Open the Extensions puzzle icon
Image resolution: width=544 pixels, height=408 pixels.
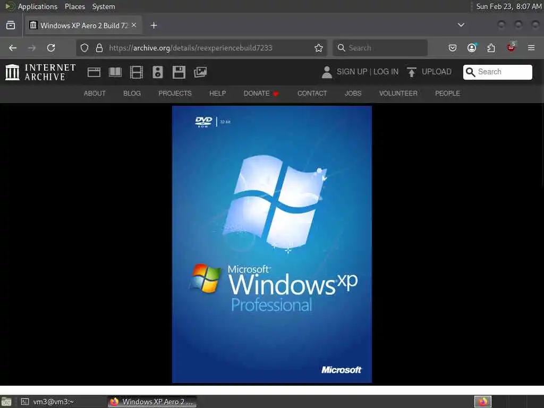pos(491,48)
